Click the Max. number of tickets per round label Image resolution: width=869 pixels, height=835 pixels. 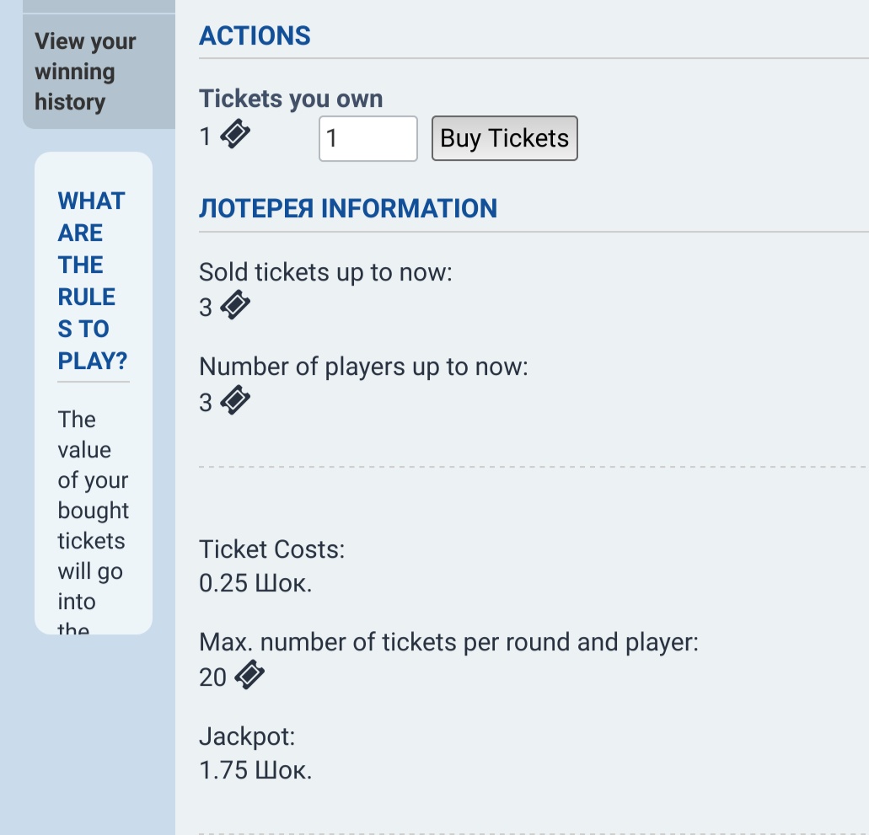click(448, 643)
